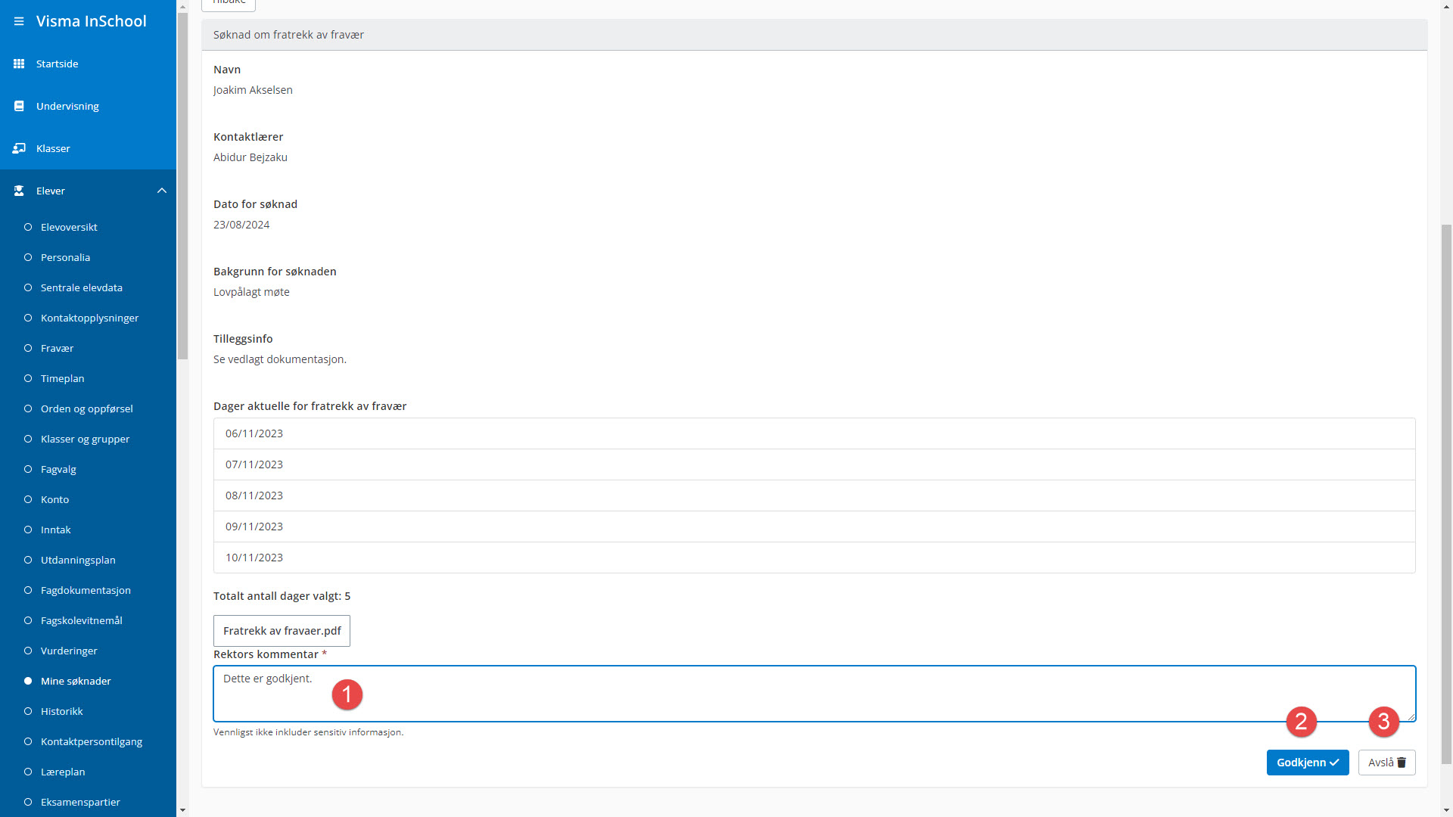Collapse the Elever menu chevron
Screen dimensions: 1453x817
(x=161, y=191)
